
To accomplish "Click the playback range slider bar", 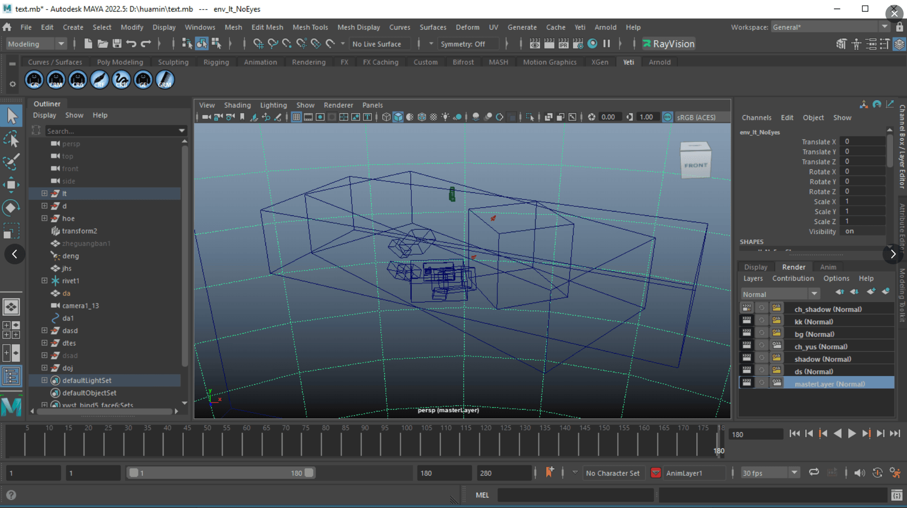I will 221,473.
